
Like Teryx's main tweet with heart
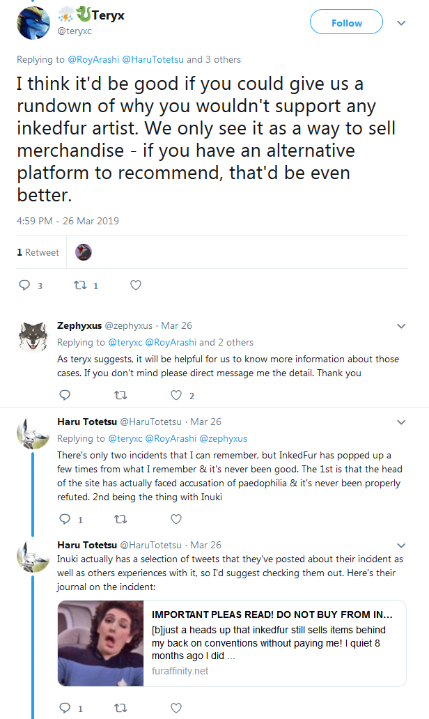point(136,285)
